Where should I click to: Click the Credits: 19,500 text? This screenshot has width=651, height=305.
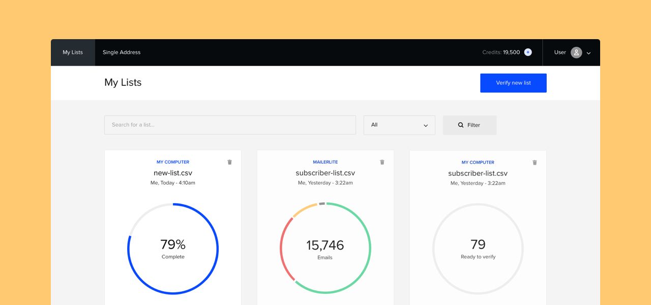(501, 52)
